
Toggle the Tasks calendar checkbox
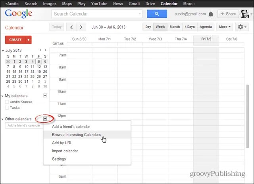[x=7, y=108]
